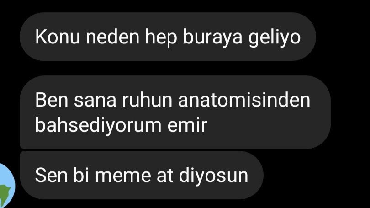
Task: Click the word 'meme' in last message
Action: (x=123, y=175)
